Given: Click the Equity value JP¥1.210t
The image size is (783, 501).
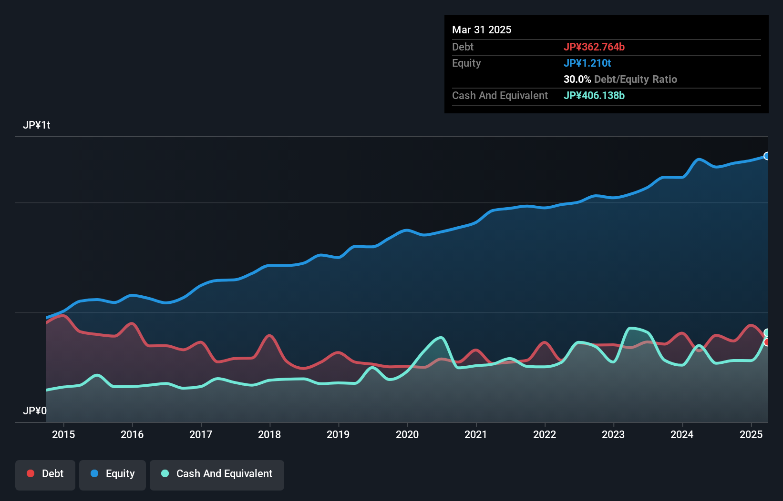Looking at the screenshot, I should pos(587,63).
